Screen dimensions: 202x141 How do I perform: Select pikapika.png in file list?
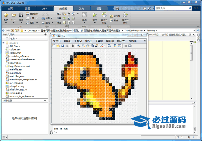(17, 86)
